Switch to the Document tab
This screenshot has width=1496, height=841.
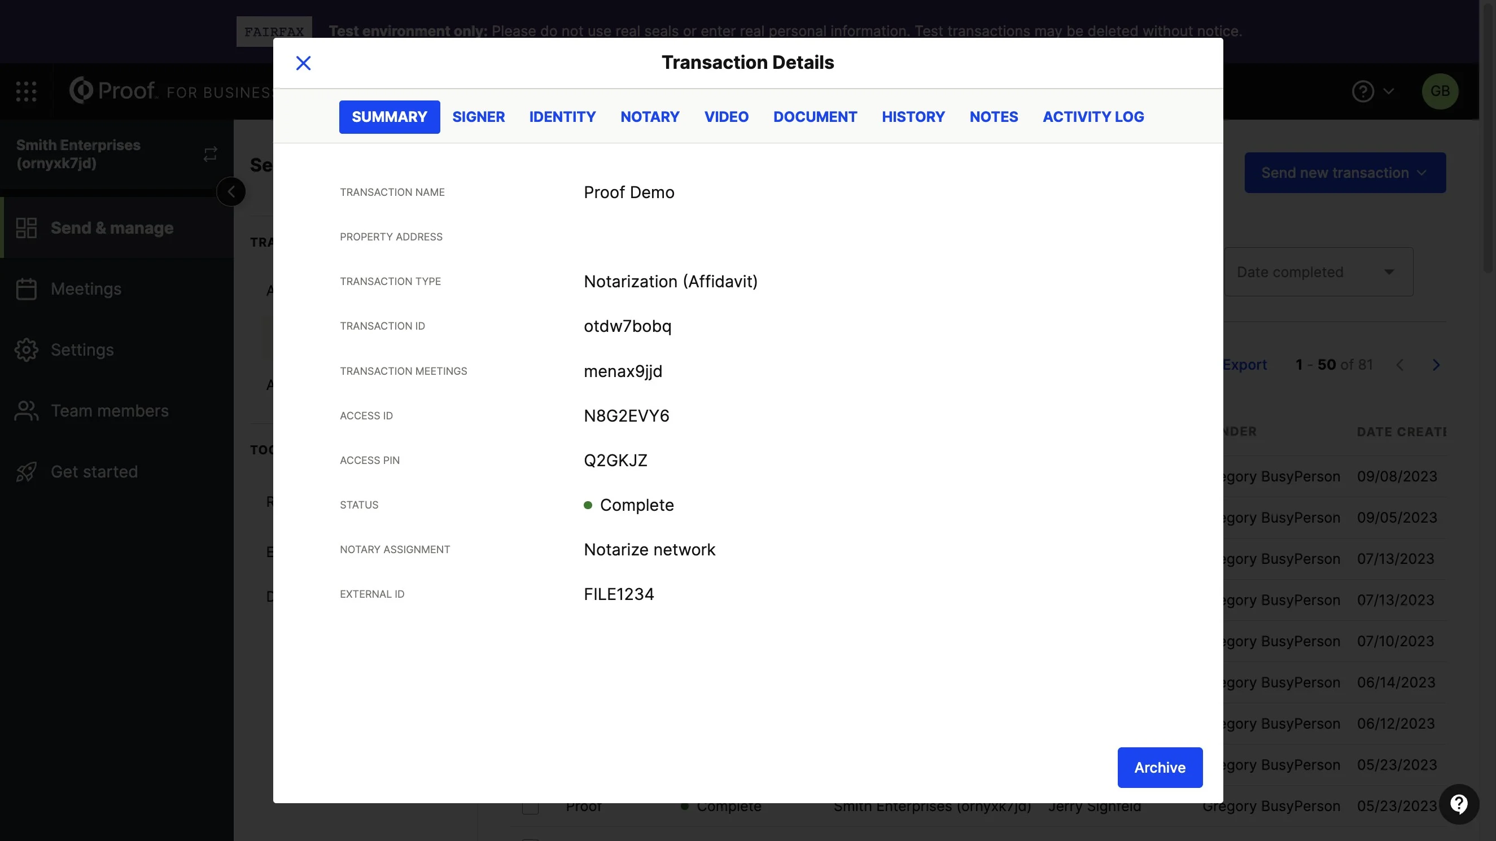815,117
